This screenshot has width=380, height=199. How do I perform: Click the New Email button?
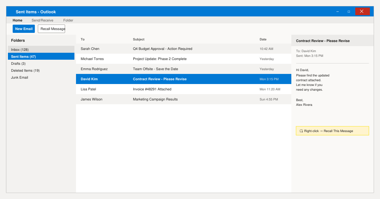coord(24,29)
